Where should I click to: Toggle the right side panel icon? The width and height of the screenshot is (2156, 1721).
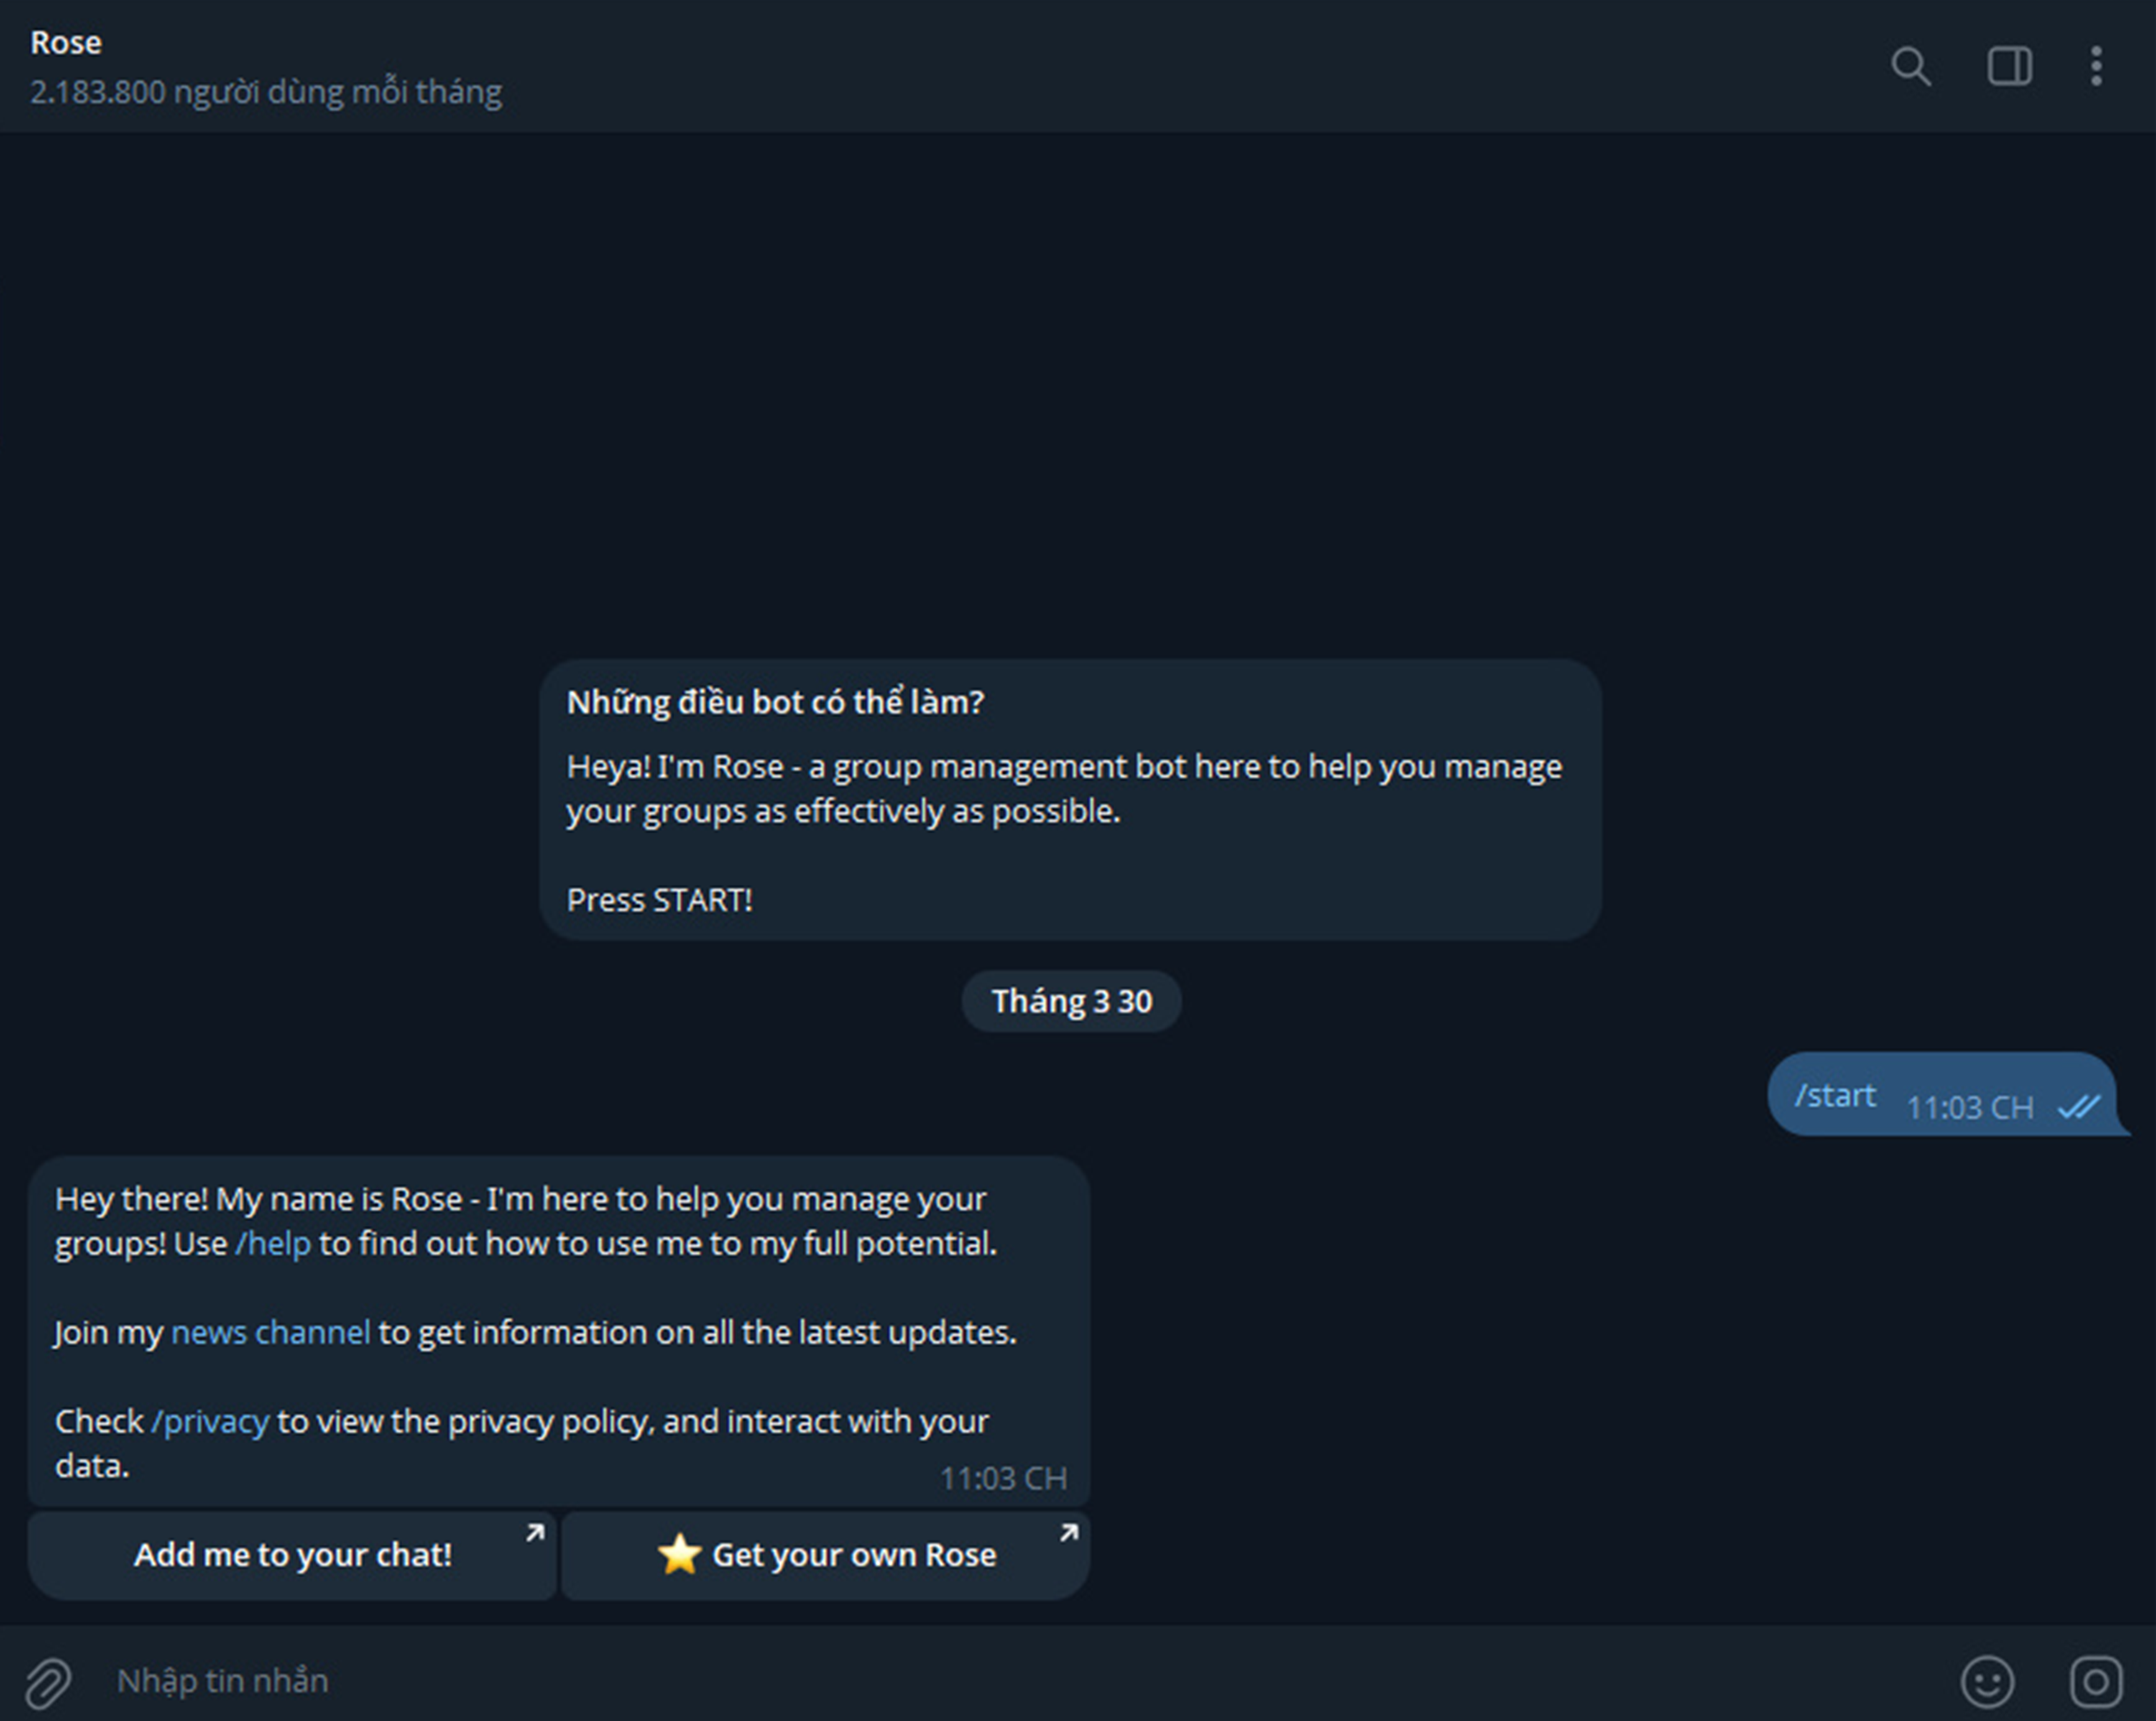2008,67
